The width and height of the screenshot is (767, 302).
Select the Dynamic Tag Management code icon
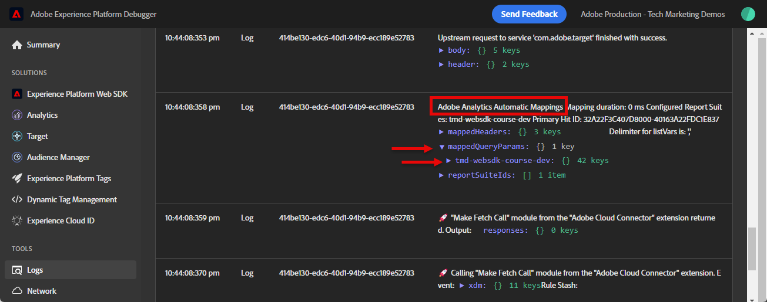[x=16, y=199]
